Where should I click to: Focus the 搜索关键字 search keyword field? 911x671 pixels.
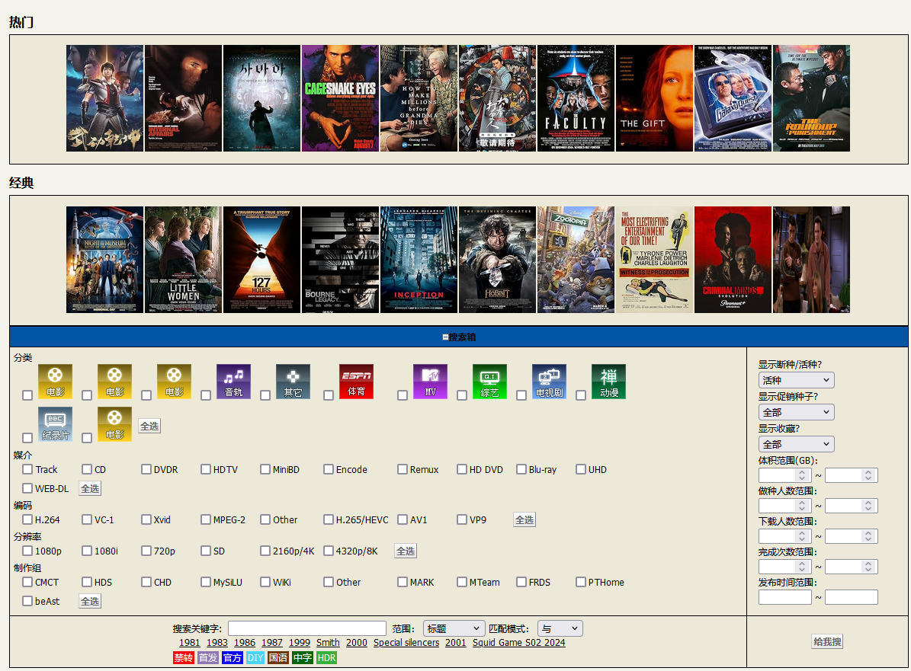click(307, 628)
